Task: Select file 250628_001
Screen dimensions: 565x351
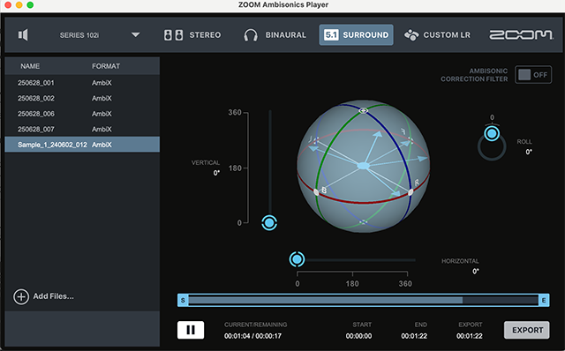Action: click(x=82, y=83)
